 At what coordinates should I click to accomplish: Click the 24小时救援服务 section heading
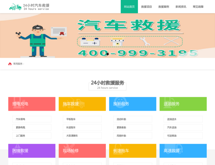pos(107,83)
